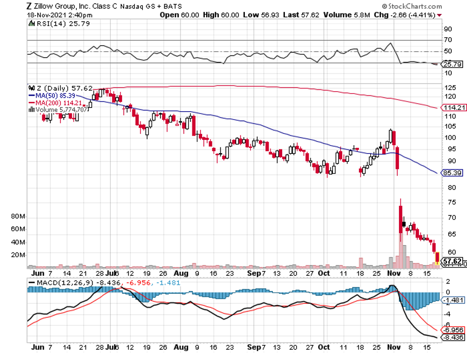Click the 40M volume axis label
This screenshot has width=467, height=353.
(18, 242)
